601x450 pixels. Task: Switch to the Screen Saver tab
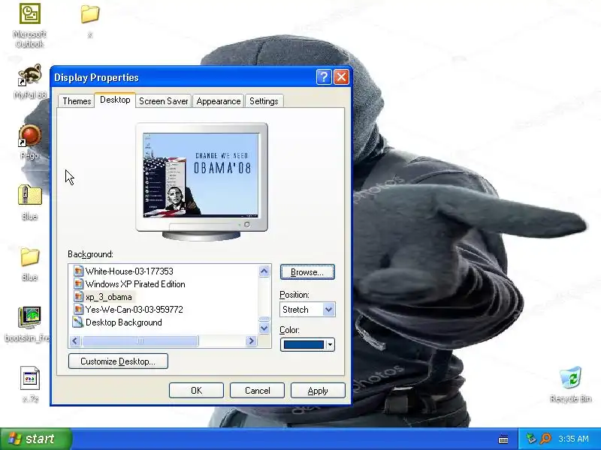click(x=163, y=101)
